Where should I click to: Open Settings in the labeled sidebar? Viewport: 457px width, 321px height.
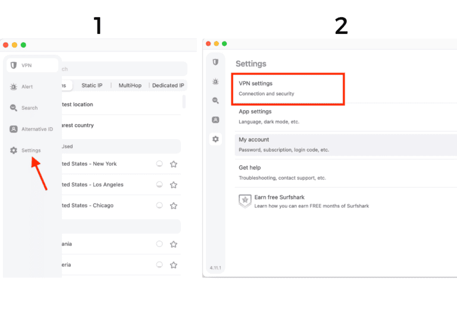(31, 150)
